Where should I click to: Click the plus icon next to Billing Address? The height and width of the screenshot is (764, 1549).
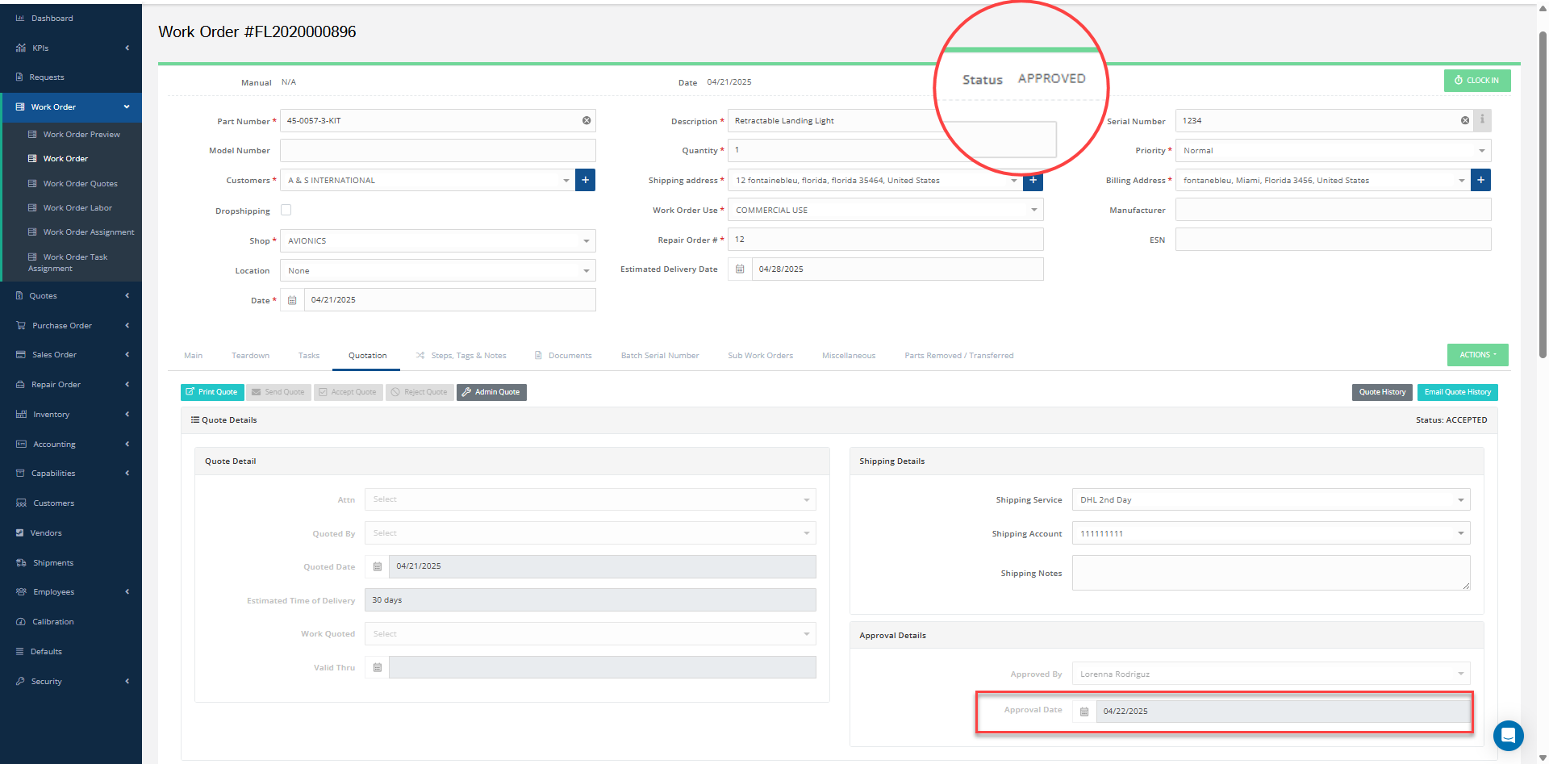pyautogui.click(x=1480, y=180)
